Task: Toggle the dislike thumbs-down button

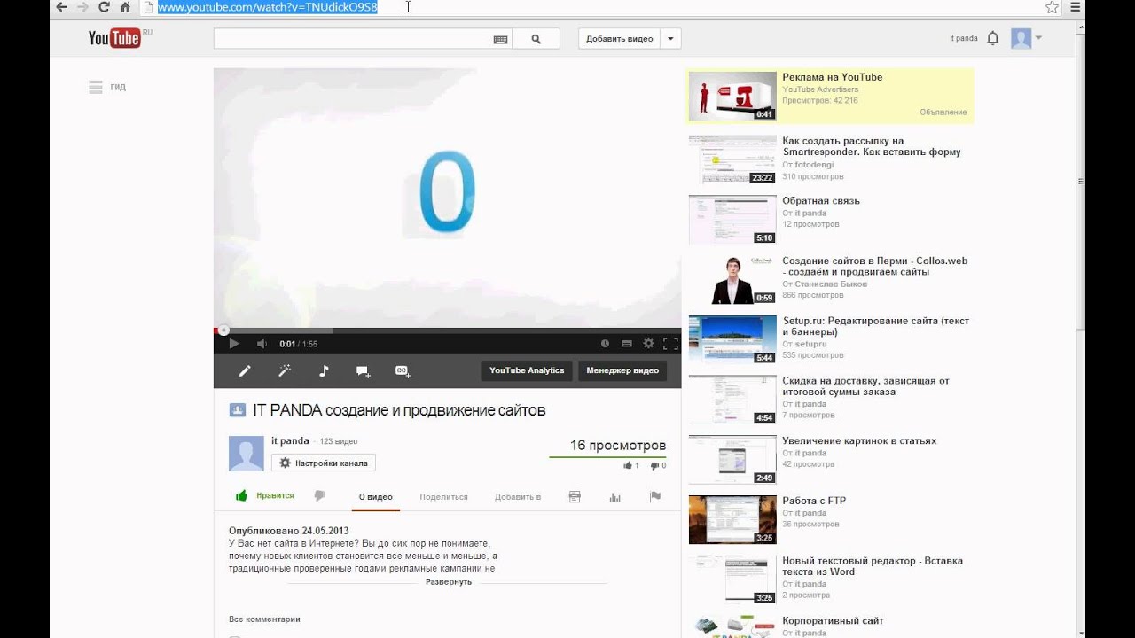Action: (320, 495)
